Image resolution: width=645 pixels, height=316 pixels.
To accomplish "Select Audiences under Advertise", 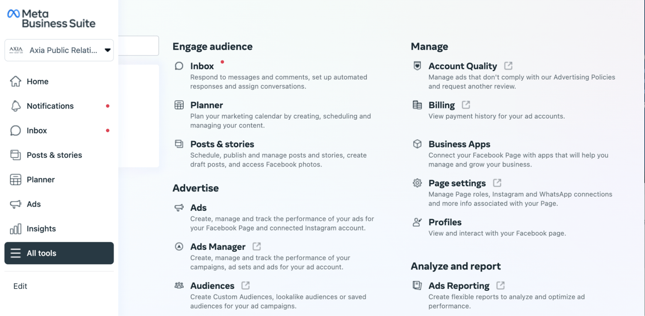I will coord(212,285).
